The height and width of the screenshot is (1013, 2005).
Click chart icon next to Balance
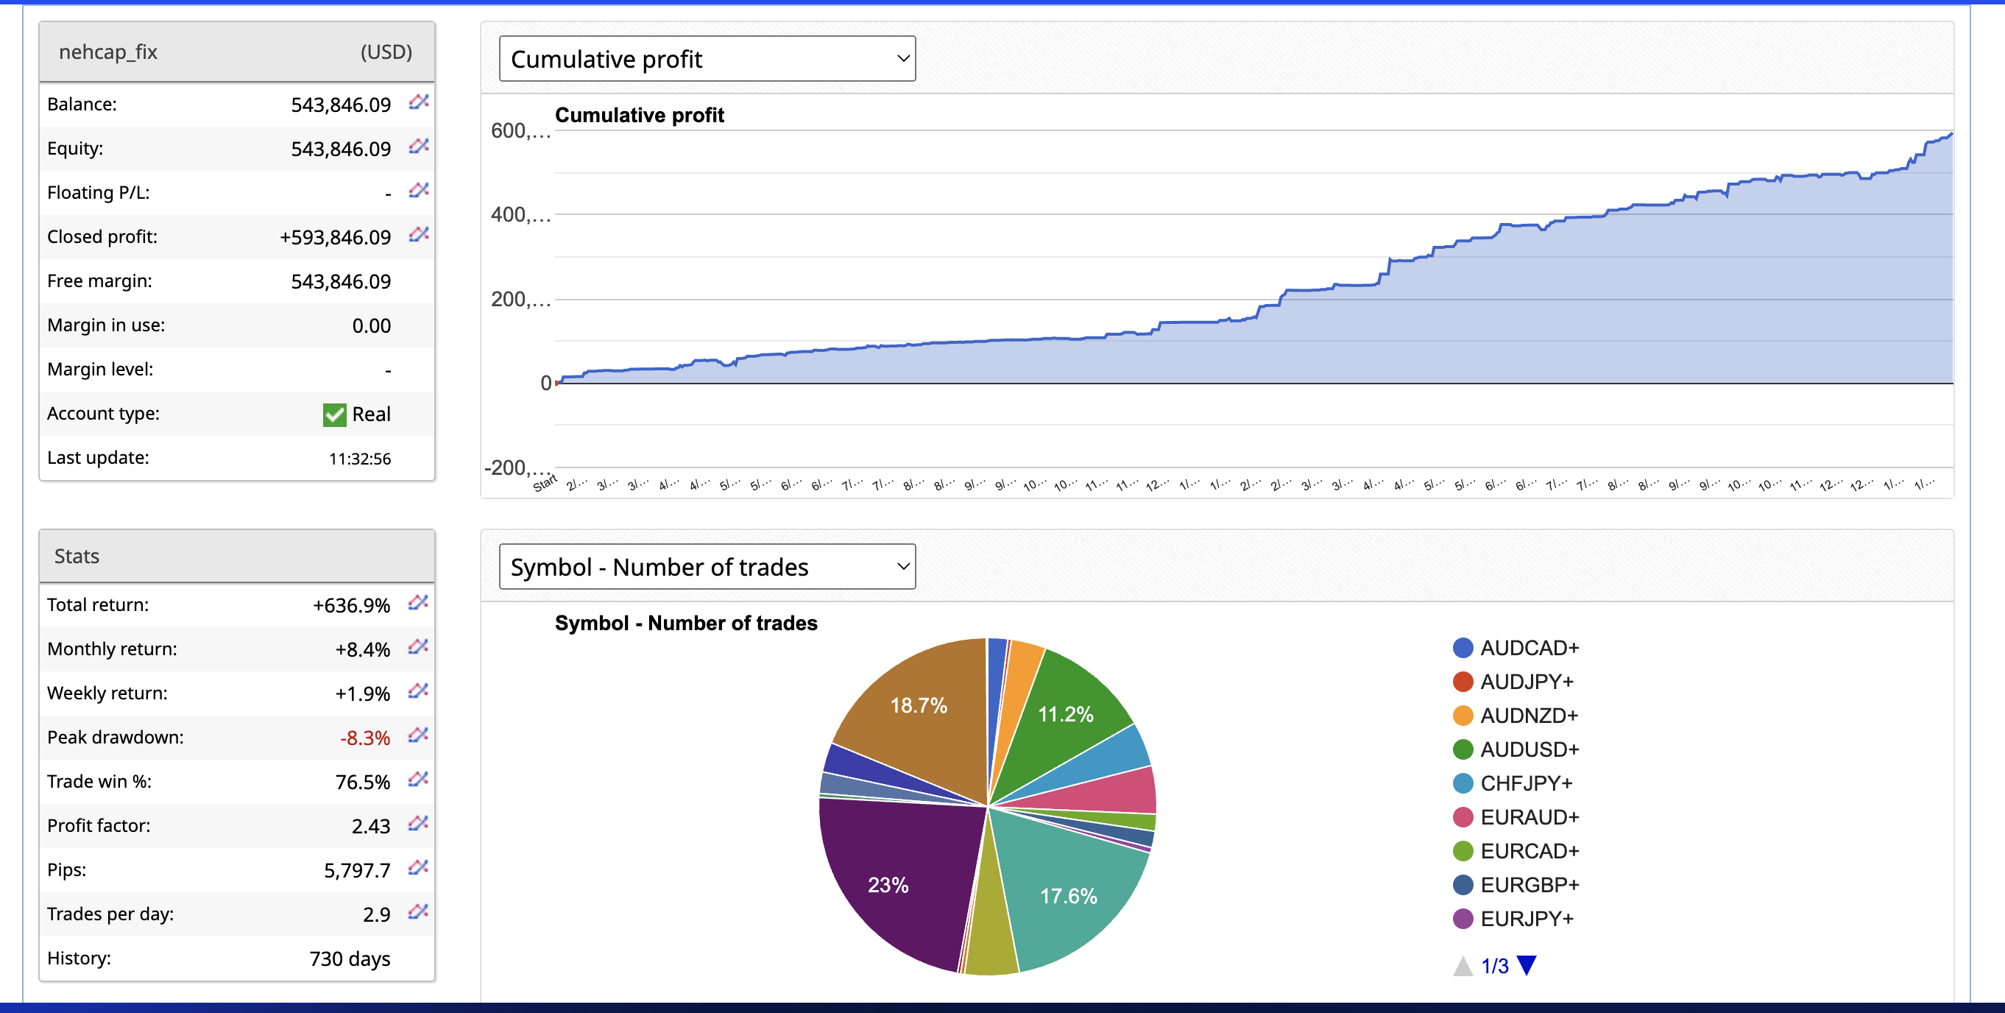(x=419, y=102)
